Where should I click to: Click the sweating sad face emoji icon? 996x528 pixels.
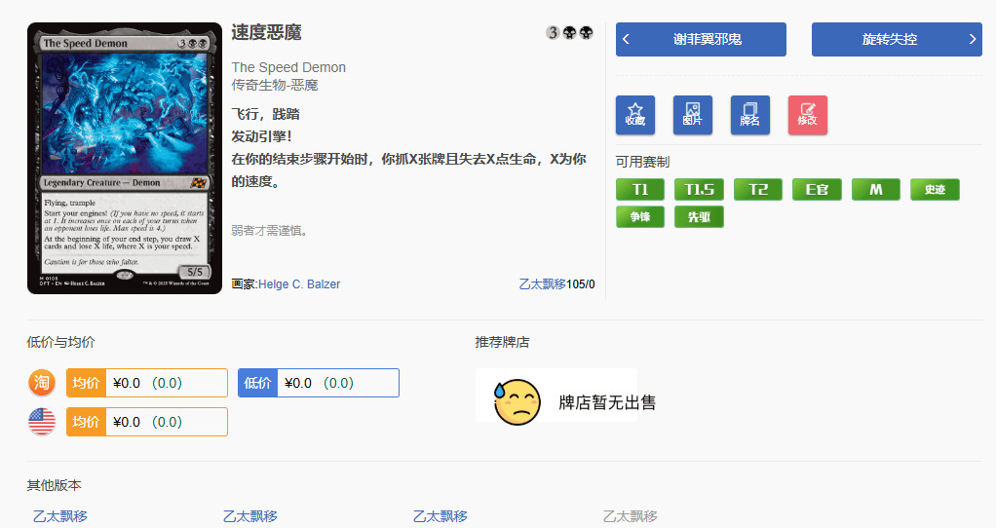point(517,402)
